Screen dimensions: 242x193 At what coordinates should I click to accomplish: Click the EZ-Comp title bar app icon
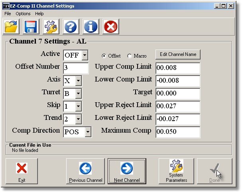[x=6, y=6]
